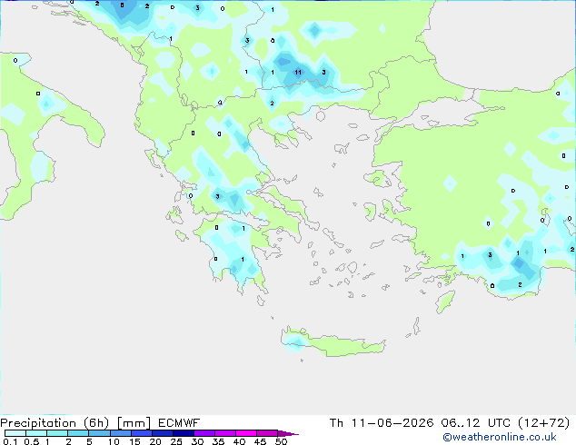Click the 0.5–1 mm legend color swatch
Viewport: 576px width, 445px height.
click(x=36, y=433)
